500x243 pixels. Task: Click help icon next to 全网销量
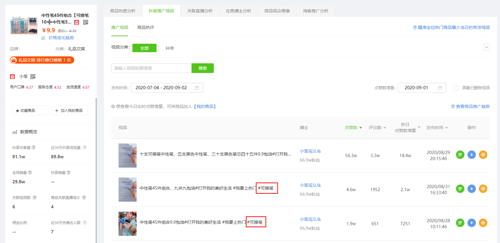[30, 172]
